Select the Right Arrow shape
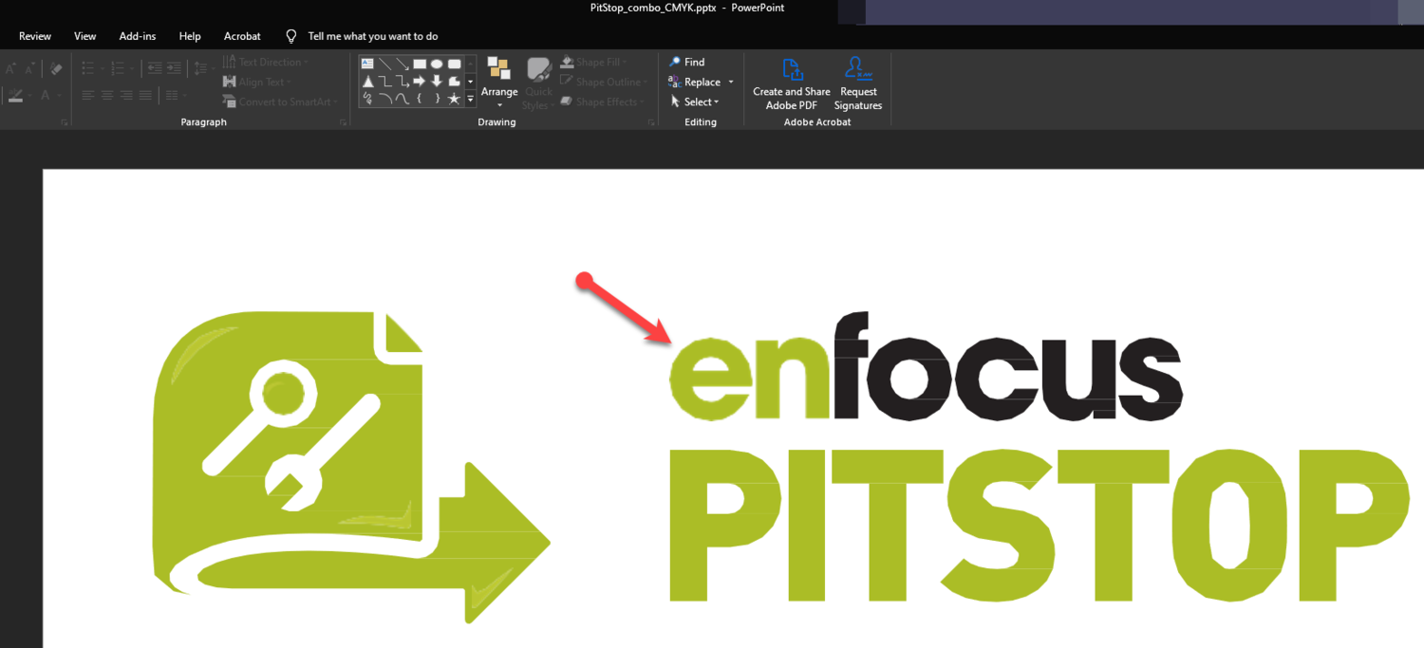Viewport: 1424px width, 648px height. point(420,82)
